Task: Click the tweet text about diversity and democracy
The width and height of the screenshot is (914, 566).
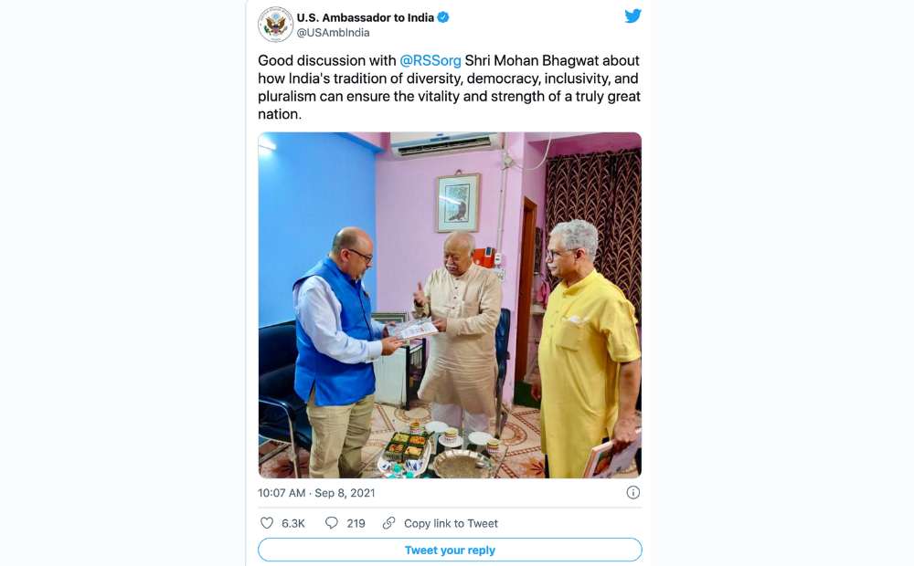Action: click(x=450, y=88)
